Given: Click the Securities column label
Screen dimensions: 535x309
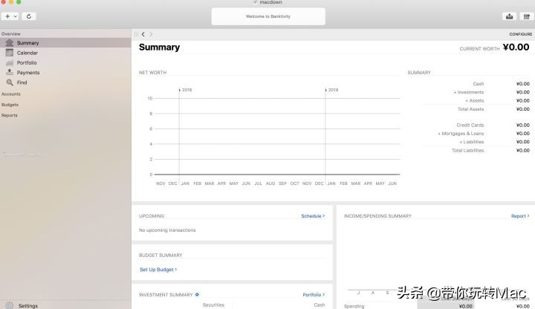Looking at the screenshot, I should click(213, 305).
